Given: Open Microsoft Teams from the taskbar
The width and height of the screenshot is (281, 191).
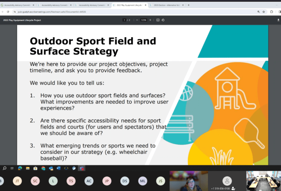Looking at the screenshot, I should coord(81,168).
